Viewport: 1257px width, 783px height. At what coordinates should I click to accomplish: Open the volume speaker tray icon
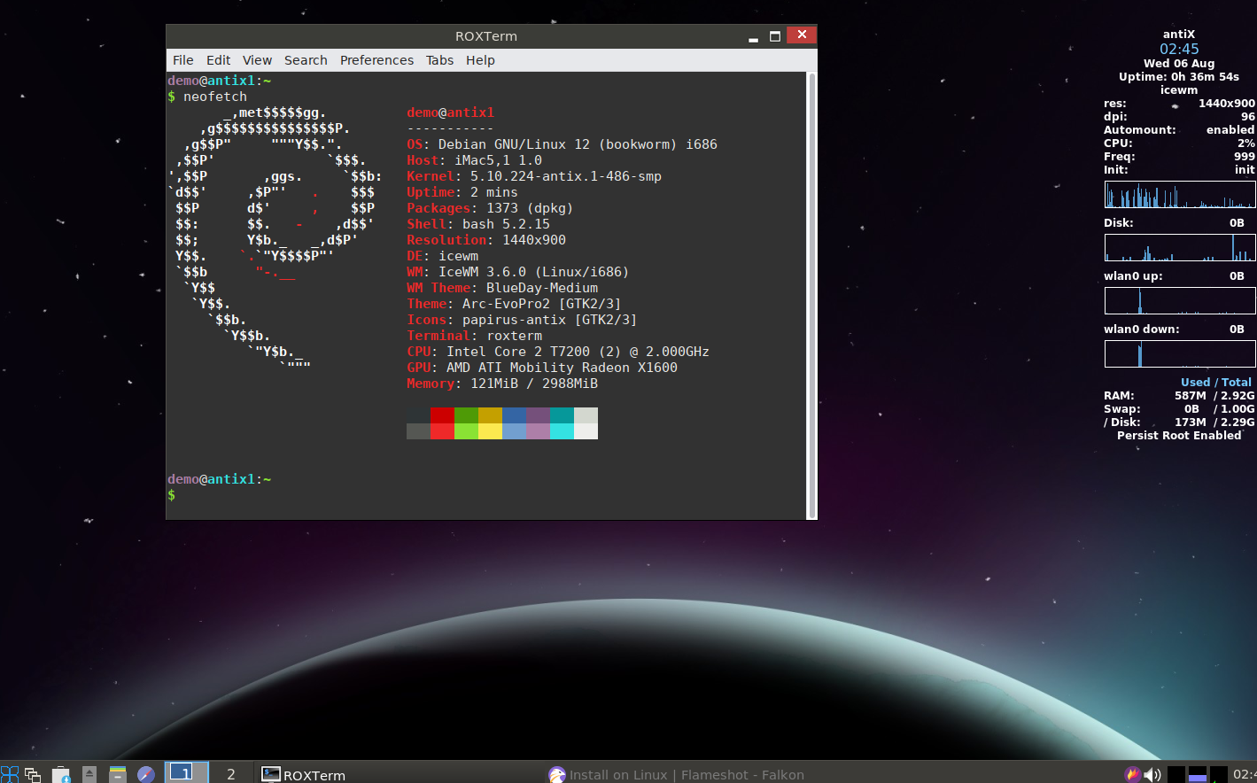1152,774
